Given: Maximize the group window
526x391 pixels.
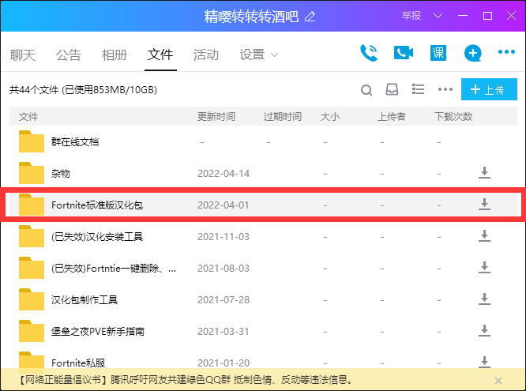Looking at the screenshot, I should tap(487, 16).
